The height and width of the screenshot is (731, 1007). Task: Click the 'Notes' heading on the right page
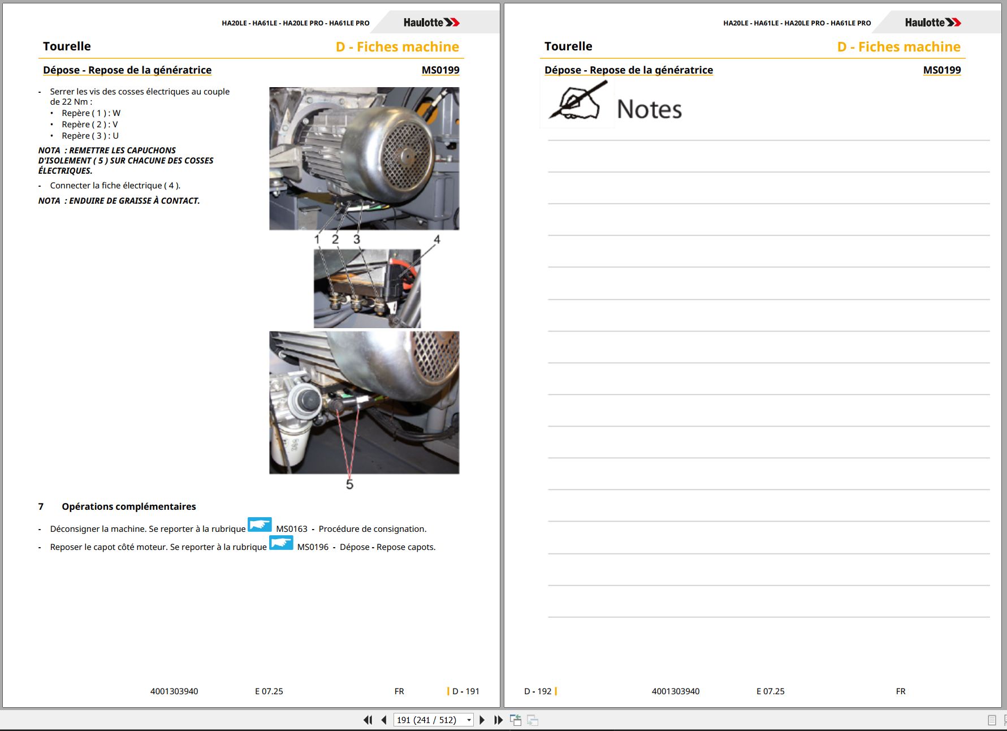pyautogui.click(x=649, y=109)
